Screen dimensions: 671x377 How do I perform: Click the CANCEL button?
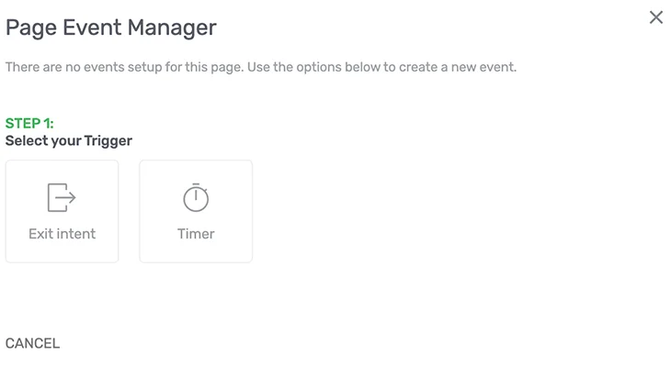coord(32,343)
